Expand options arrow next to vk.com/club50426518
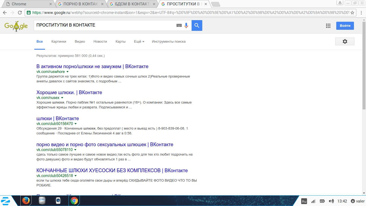 (76, 176)
